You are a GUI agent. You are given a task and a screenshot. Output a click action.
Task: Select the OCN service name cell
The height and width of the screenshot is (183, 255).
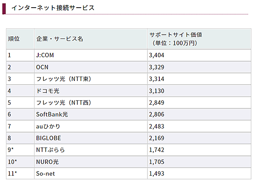click(42, 67)
